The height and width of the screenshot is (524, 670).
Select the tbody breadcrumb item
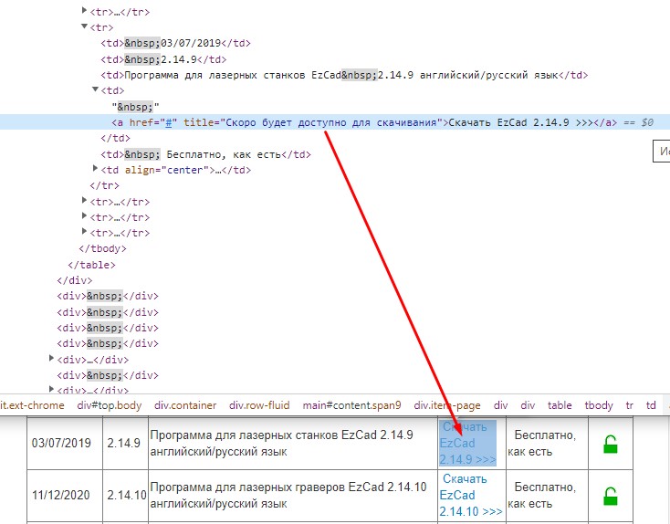599,405
